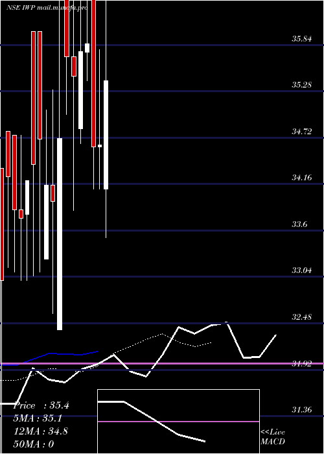
Task: Click the 32.48 price axis label
Action: [x=302, y=317]
